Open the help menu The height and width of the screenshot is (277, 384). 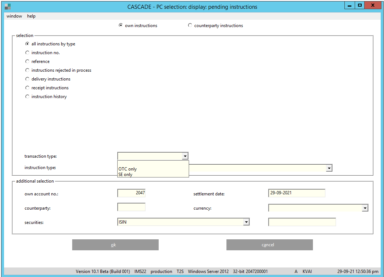point(31,16)
